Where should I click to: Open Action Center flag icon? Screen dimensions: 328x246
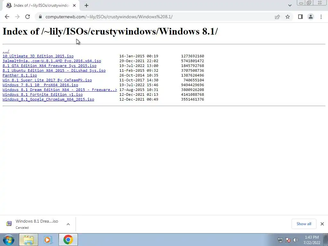(288, 240)
